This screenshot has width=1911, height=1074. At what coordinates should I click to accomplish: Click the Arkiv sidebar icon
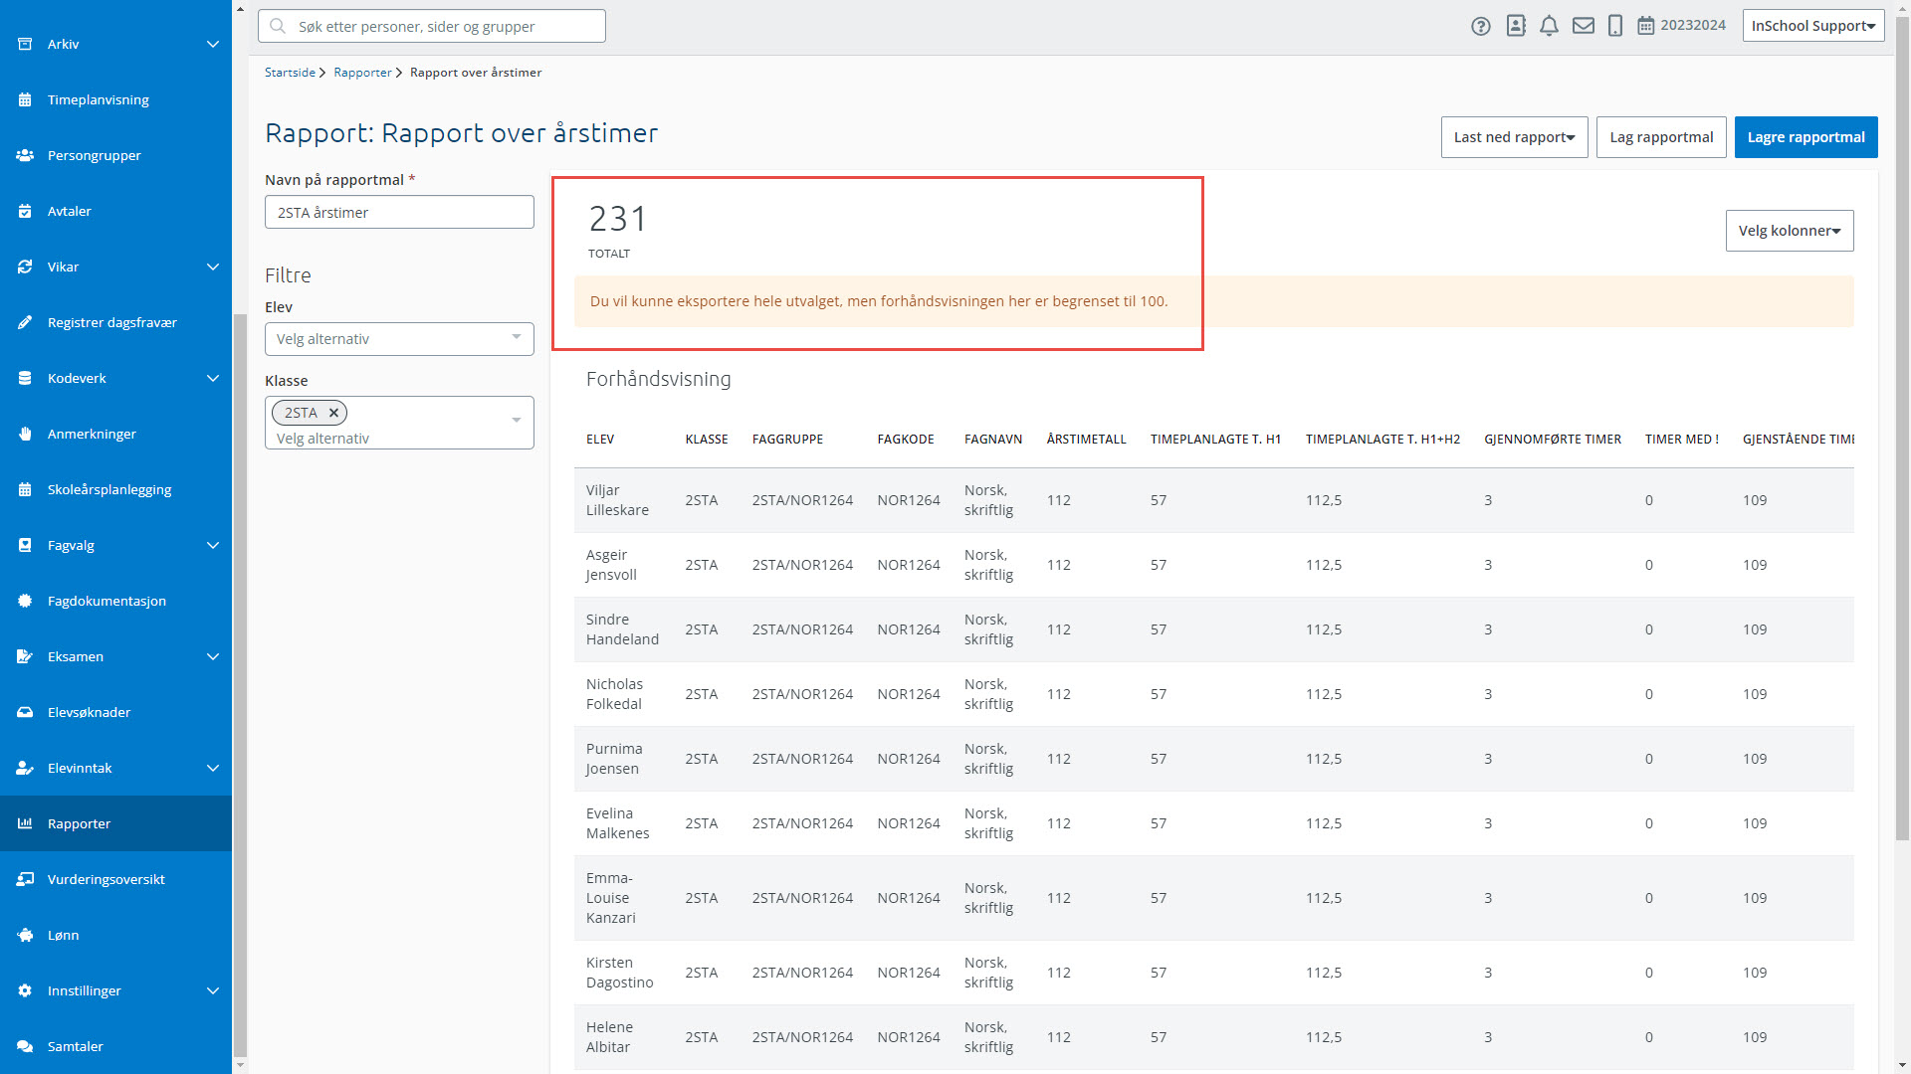tap(25, 44)
